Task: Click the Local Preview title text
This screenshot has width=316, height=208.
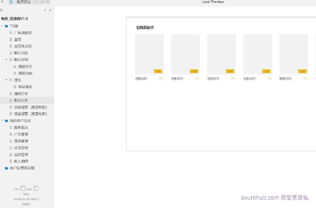Action: [213, 2]
